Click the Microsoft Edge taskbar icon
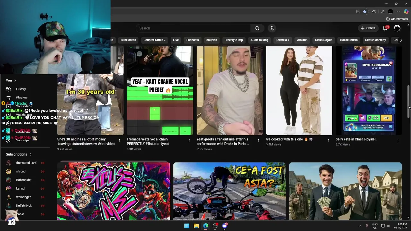 205,226
